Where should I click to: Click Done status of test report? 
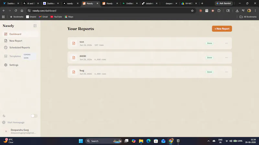coord(209,43)
